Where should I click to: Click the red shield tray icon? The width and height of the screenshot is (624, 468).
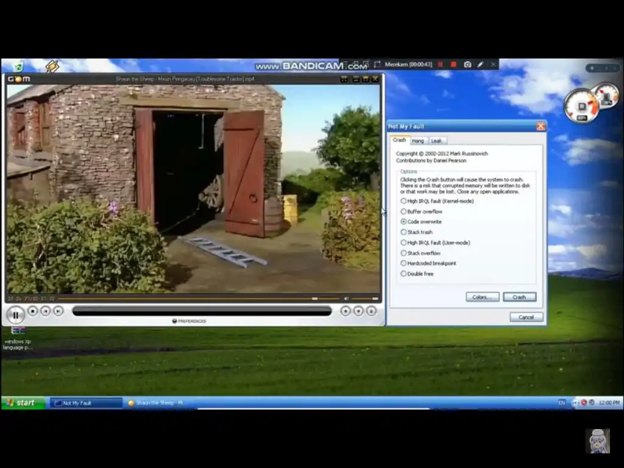coord(584,403)
